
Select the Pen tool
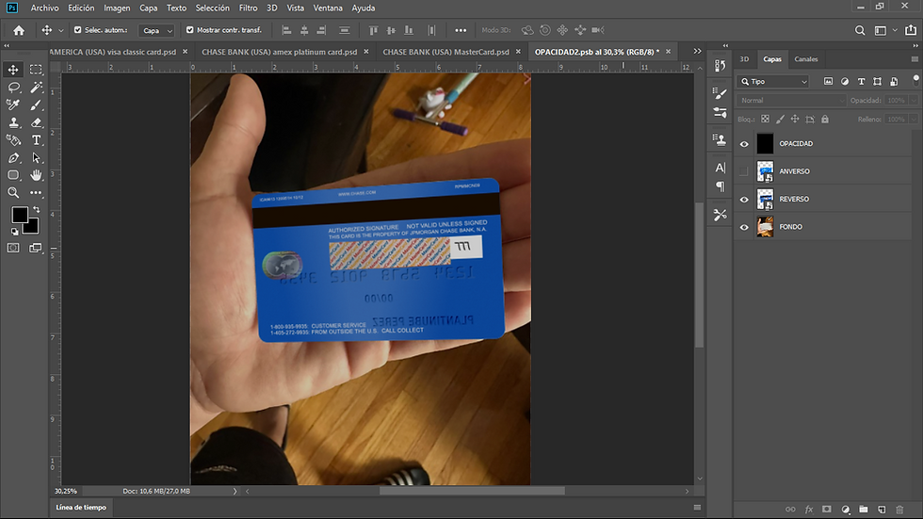point(13,157)
